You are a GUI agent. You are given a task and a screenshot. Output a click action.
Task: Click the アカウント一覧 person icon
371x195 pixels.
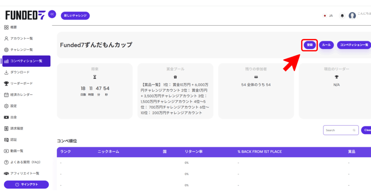coord(7,38)
